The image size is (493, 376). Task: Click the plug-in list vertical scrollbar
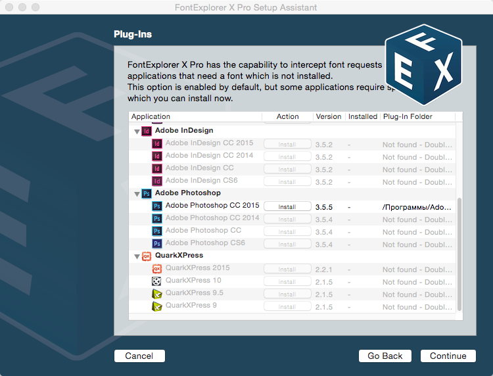pos(459,254)
